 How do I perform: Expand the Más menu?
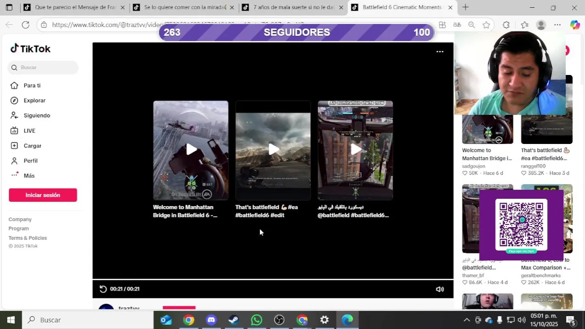[x=29, y=175]
